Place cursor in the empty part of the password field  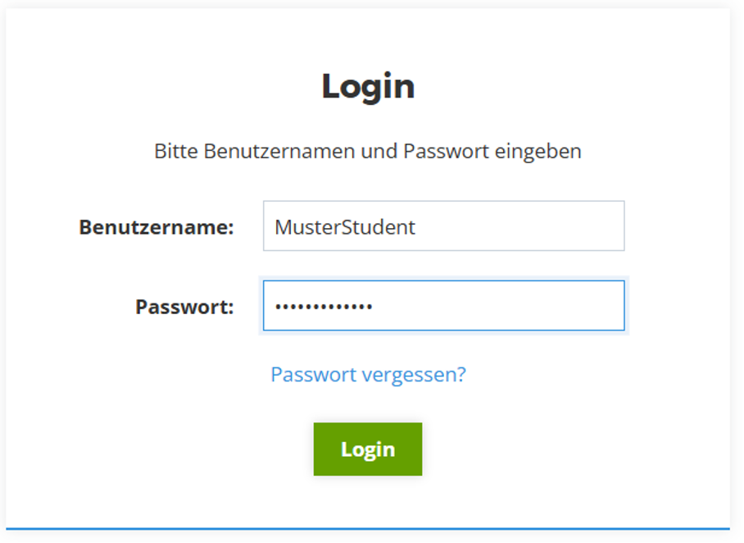(x=508, y=306)
